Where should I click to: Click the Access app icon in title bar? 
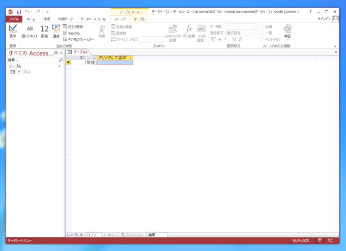click(11, 12)
